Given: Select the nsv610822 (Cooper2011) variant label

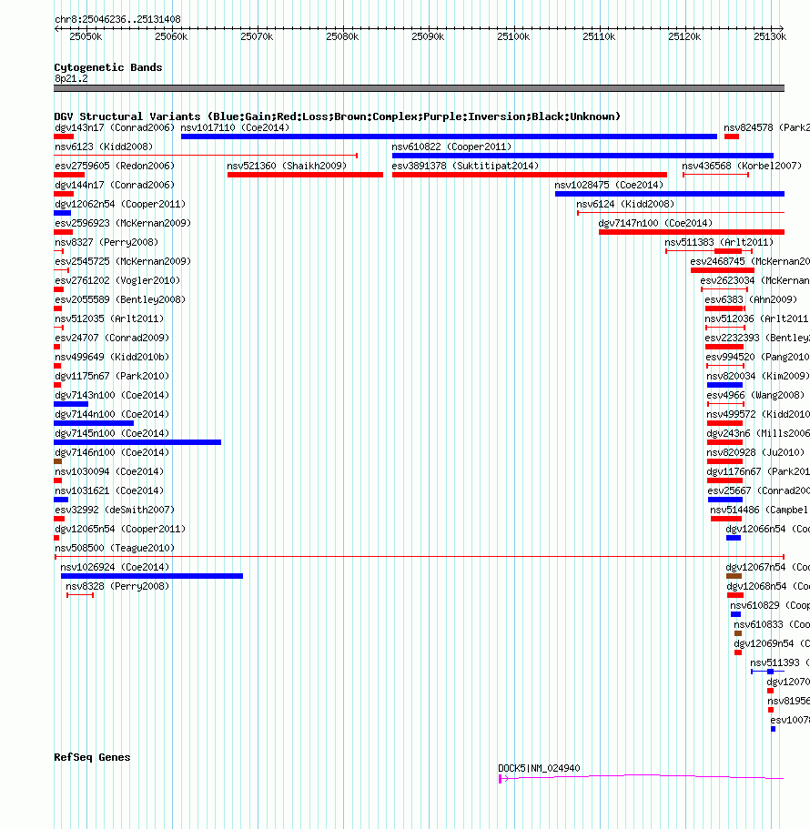Looking at the screenshot, I should click(451, 147).
